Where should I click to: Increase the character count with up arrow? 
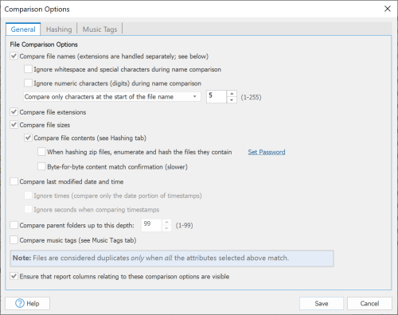[x=232, y=94]
